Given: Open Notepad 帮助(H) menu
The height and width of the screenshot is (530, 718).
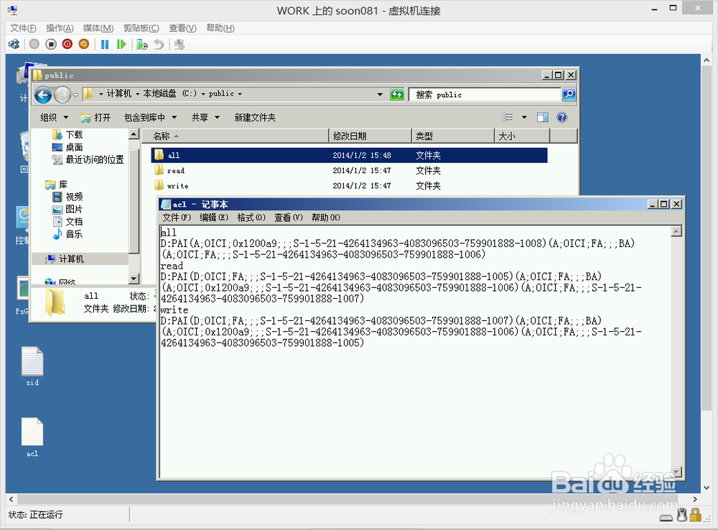Looking at the screenshot, I should click(325, 218).
